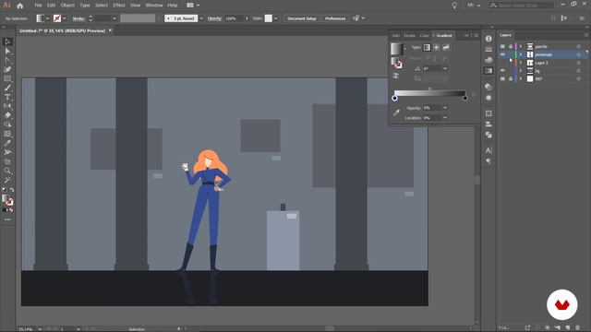Select the Zoom tool
The image size is (591, 332).
pyautogui.click(x=7, y=171)
